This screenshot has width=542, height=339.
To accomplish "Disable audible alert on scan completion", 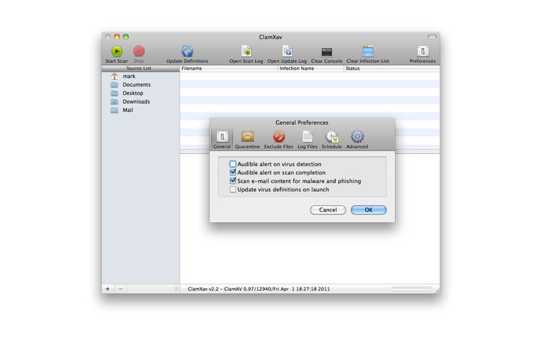I will (232, 172).
